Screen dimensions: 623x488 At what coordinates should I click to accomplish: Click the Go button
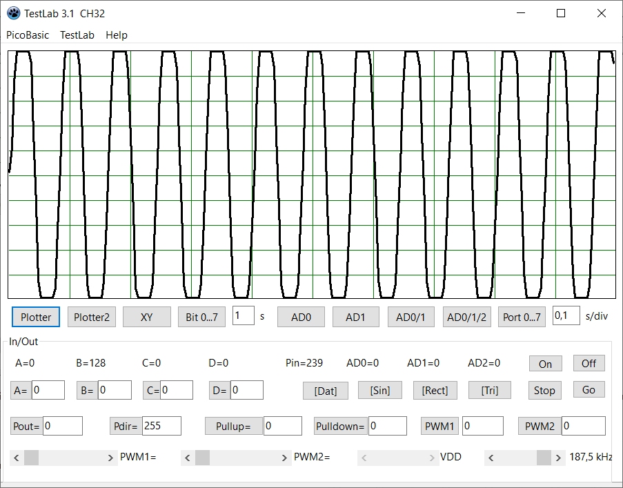click(589, 389)
